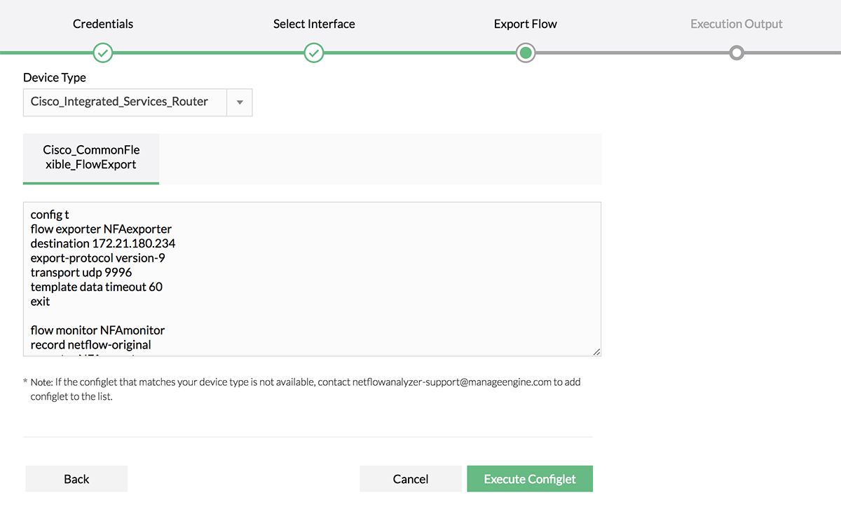Screen dimensions: 841x514
Task: Click the Export Flow step label
Action: pyautogui.click(x=526, y=24)
